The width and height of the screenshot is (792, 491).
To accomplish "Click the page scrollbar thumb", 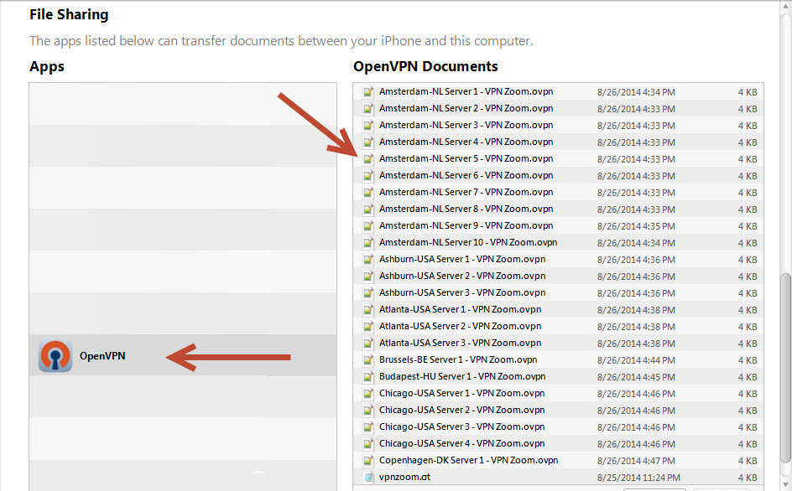I will 785,368.
